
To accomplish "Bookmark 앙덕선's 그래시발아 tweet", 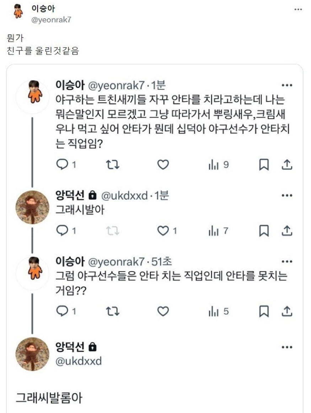I will point(264,231).
